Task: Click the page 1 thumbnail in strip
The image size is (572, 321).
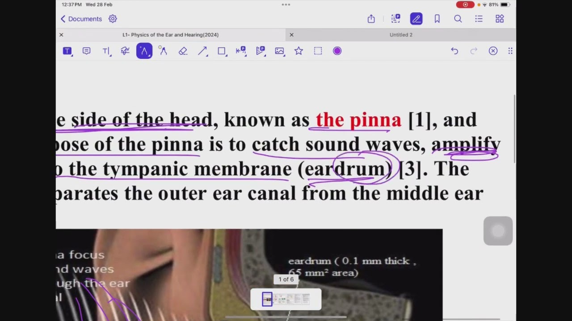Action: (x=267, y=299)
